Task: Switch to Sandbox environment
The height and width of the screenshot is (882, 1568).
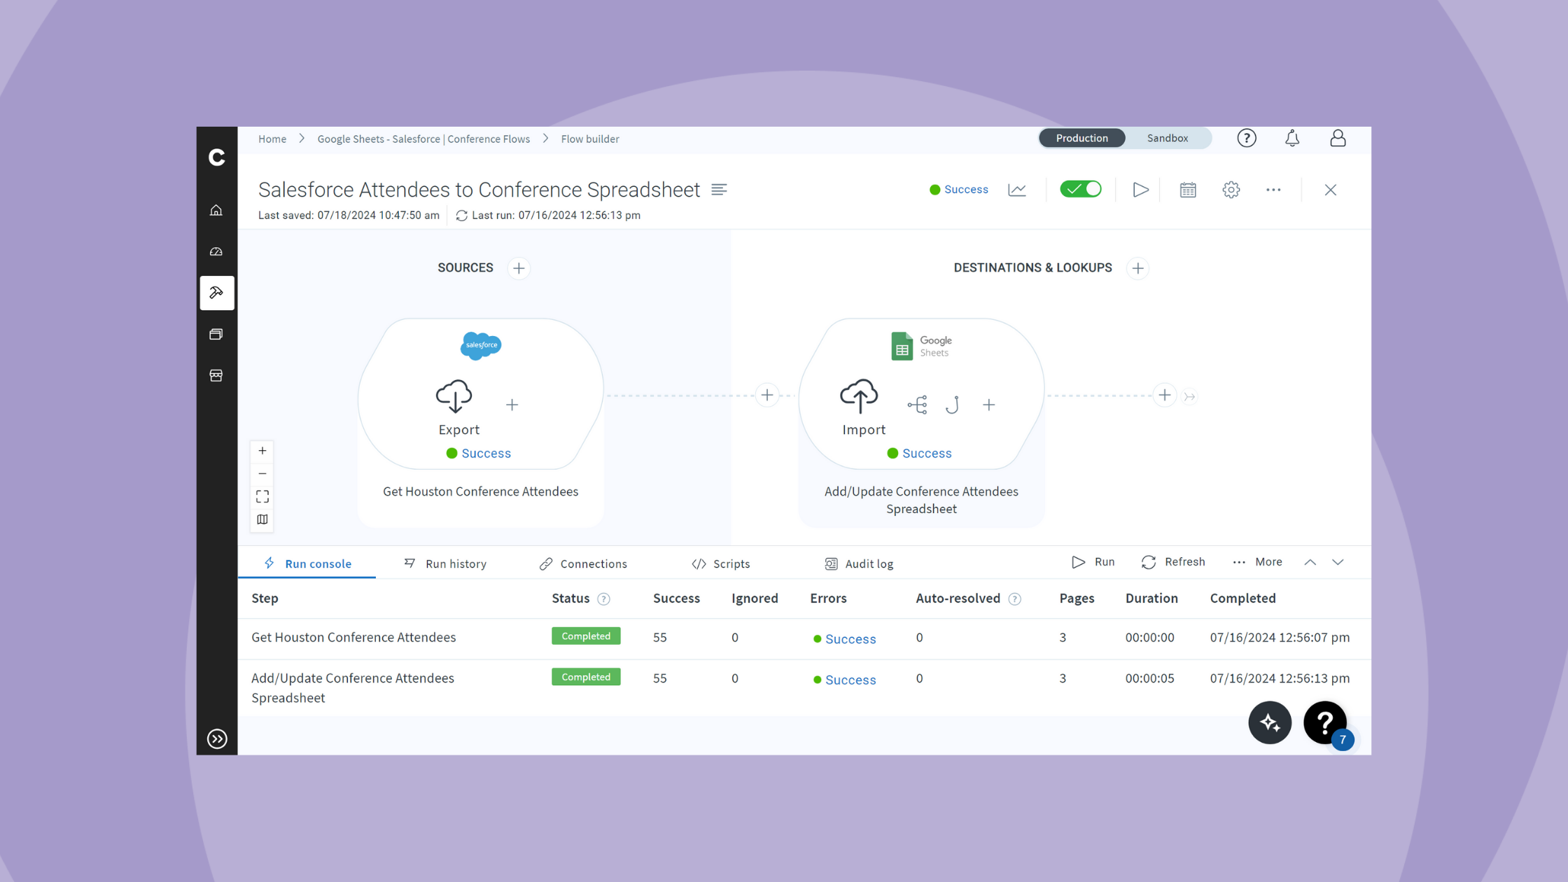Action: (x=1168, y=138)
